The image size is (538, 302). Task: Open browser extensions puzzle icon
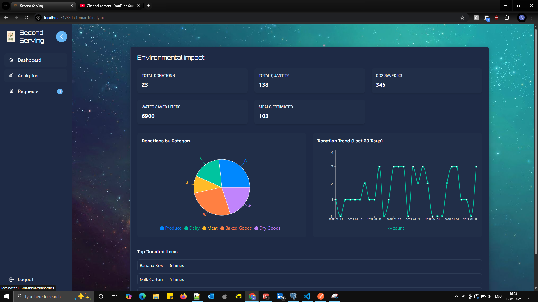507,18
